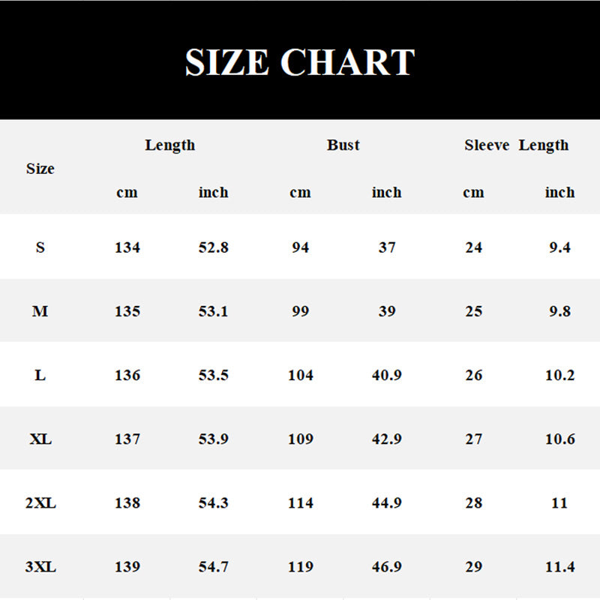Viewport: 600px width, 600px height.
Task: Click the cm subheader under Sleeve Length
Action: tap(473, 193)
